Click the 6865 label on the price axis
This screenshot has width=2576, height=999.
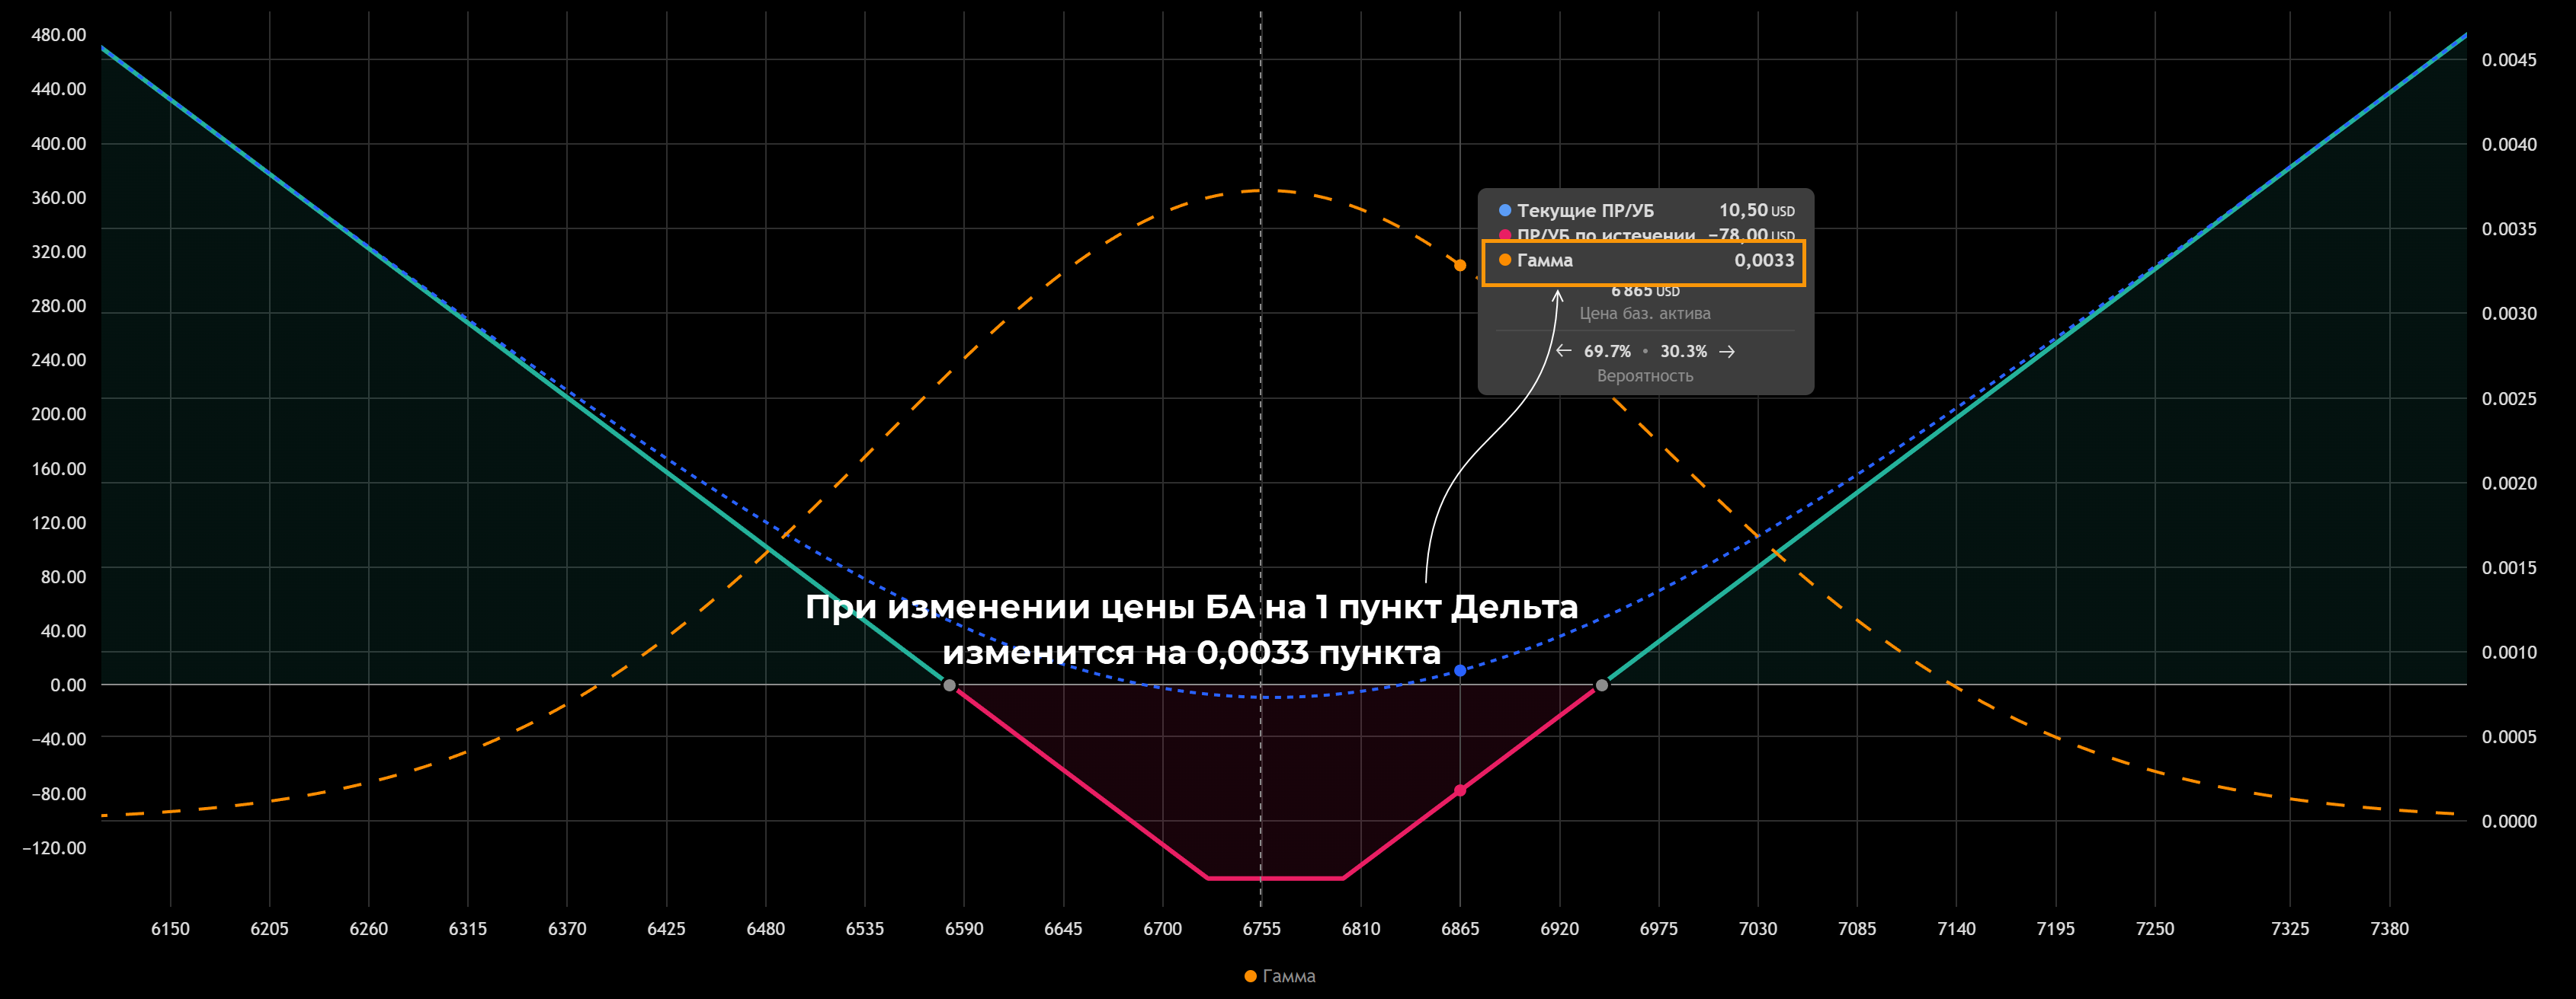tap(1460, 929)
